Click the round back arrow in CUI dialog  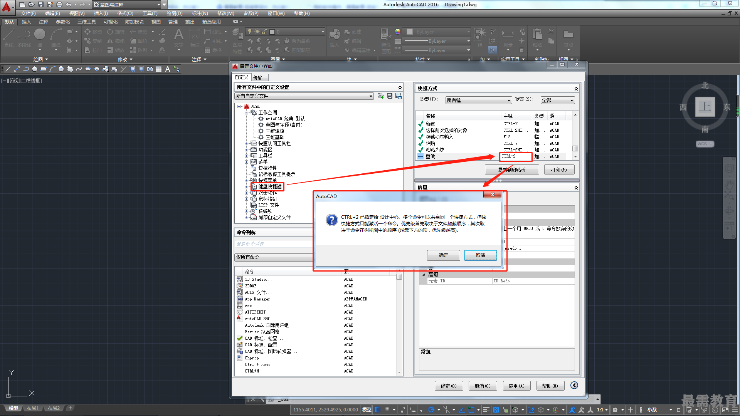coord(574,385)
